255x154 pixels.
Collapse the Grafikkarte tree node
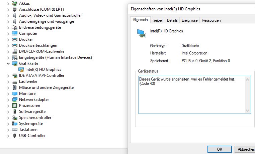8,63
